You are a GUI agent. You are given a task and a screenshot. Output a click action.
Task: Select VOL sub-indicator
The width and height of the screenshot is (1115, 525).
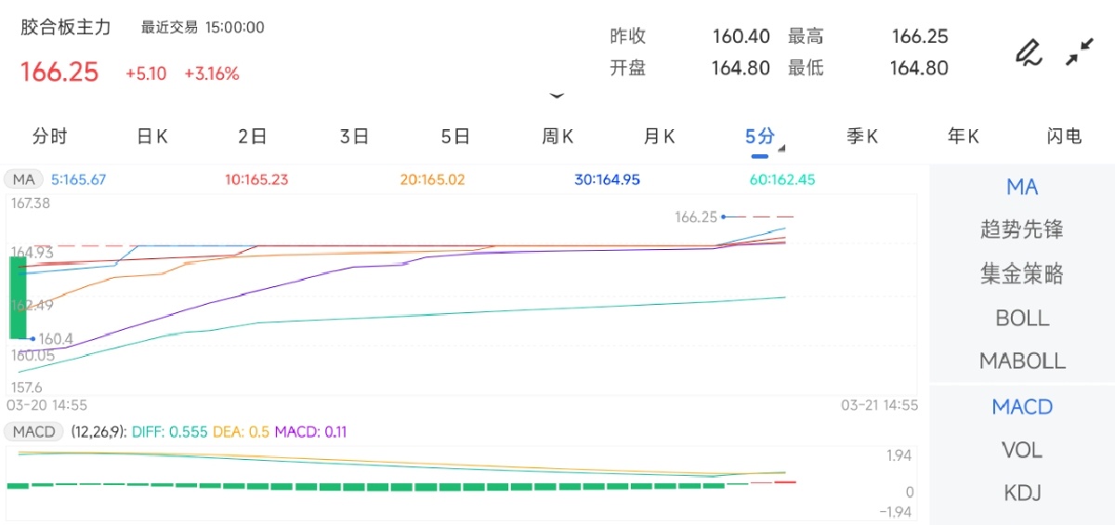coord(1022,450)
